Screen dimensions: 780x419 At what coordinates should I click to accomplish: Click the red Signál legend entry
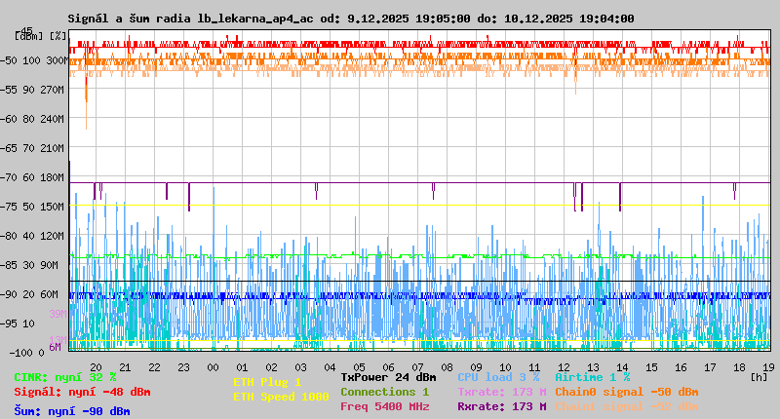pyautogui.click(x=82, y=392)
